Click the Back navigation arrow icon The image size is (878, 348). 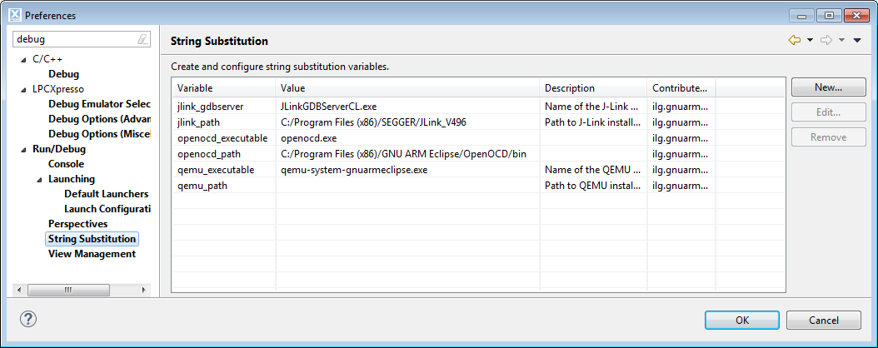[x=794, y=41]
